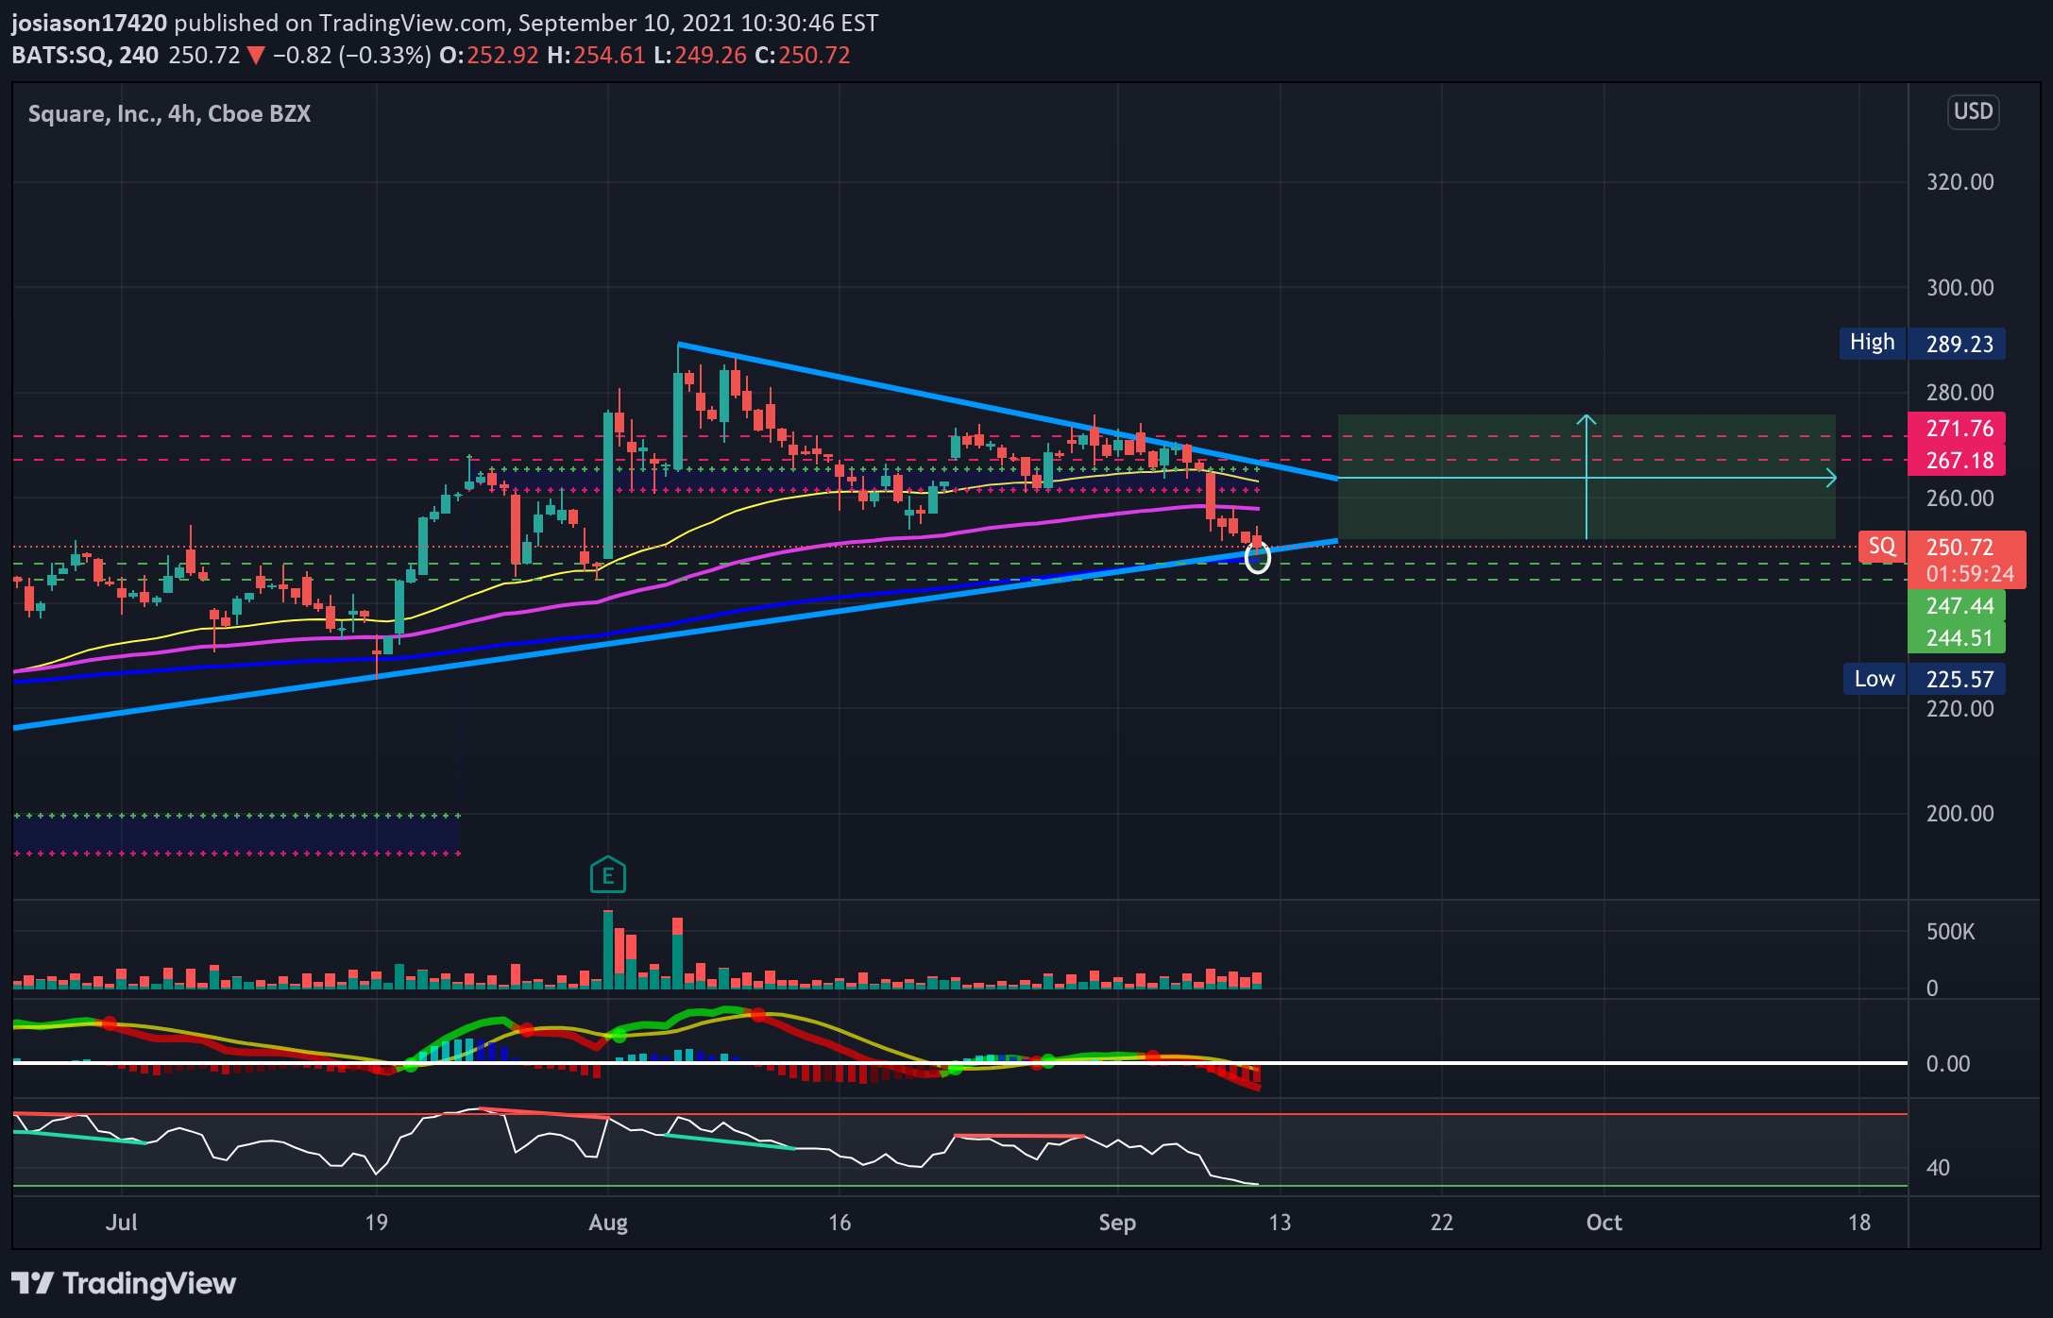Click the 500K volume axis label

point(1950,932)
